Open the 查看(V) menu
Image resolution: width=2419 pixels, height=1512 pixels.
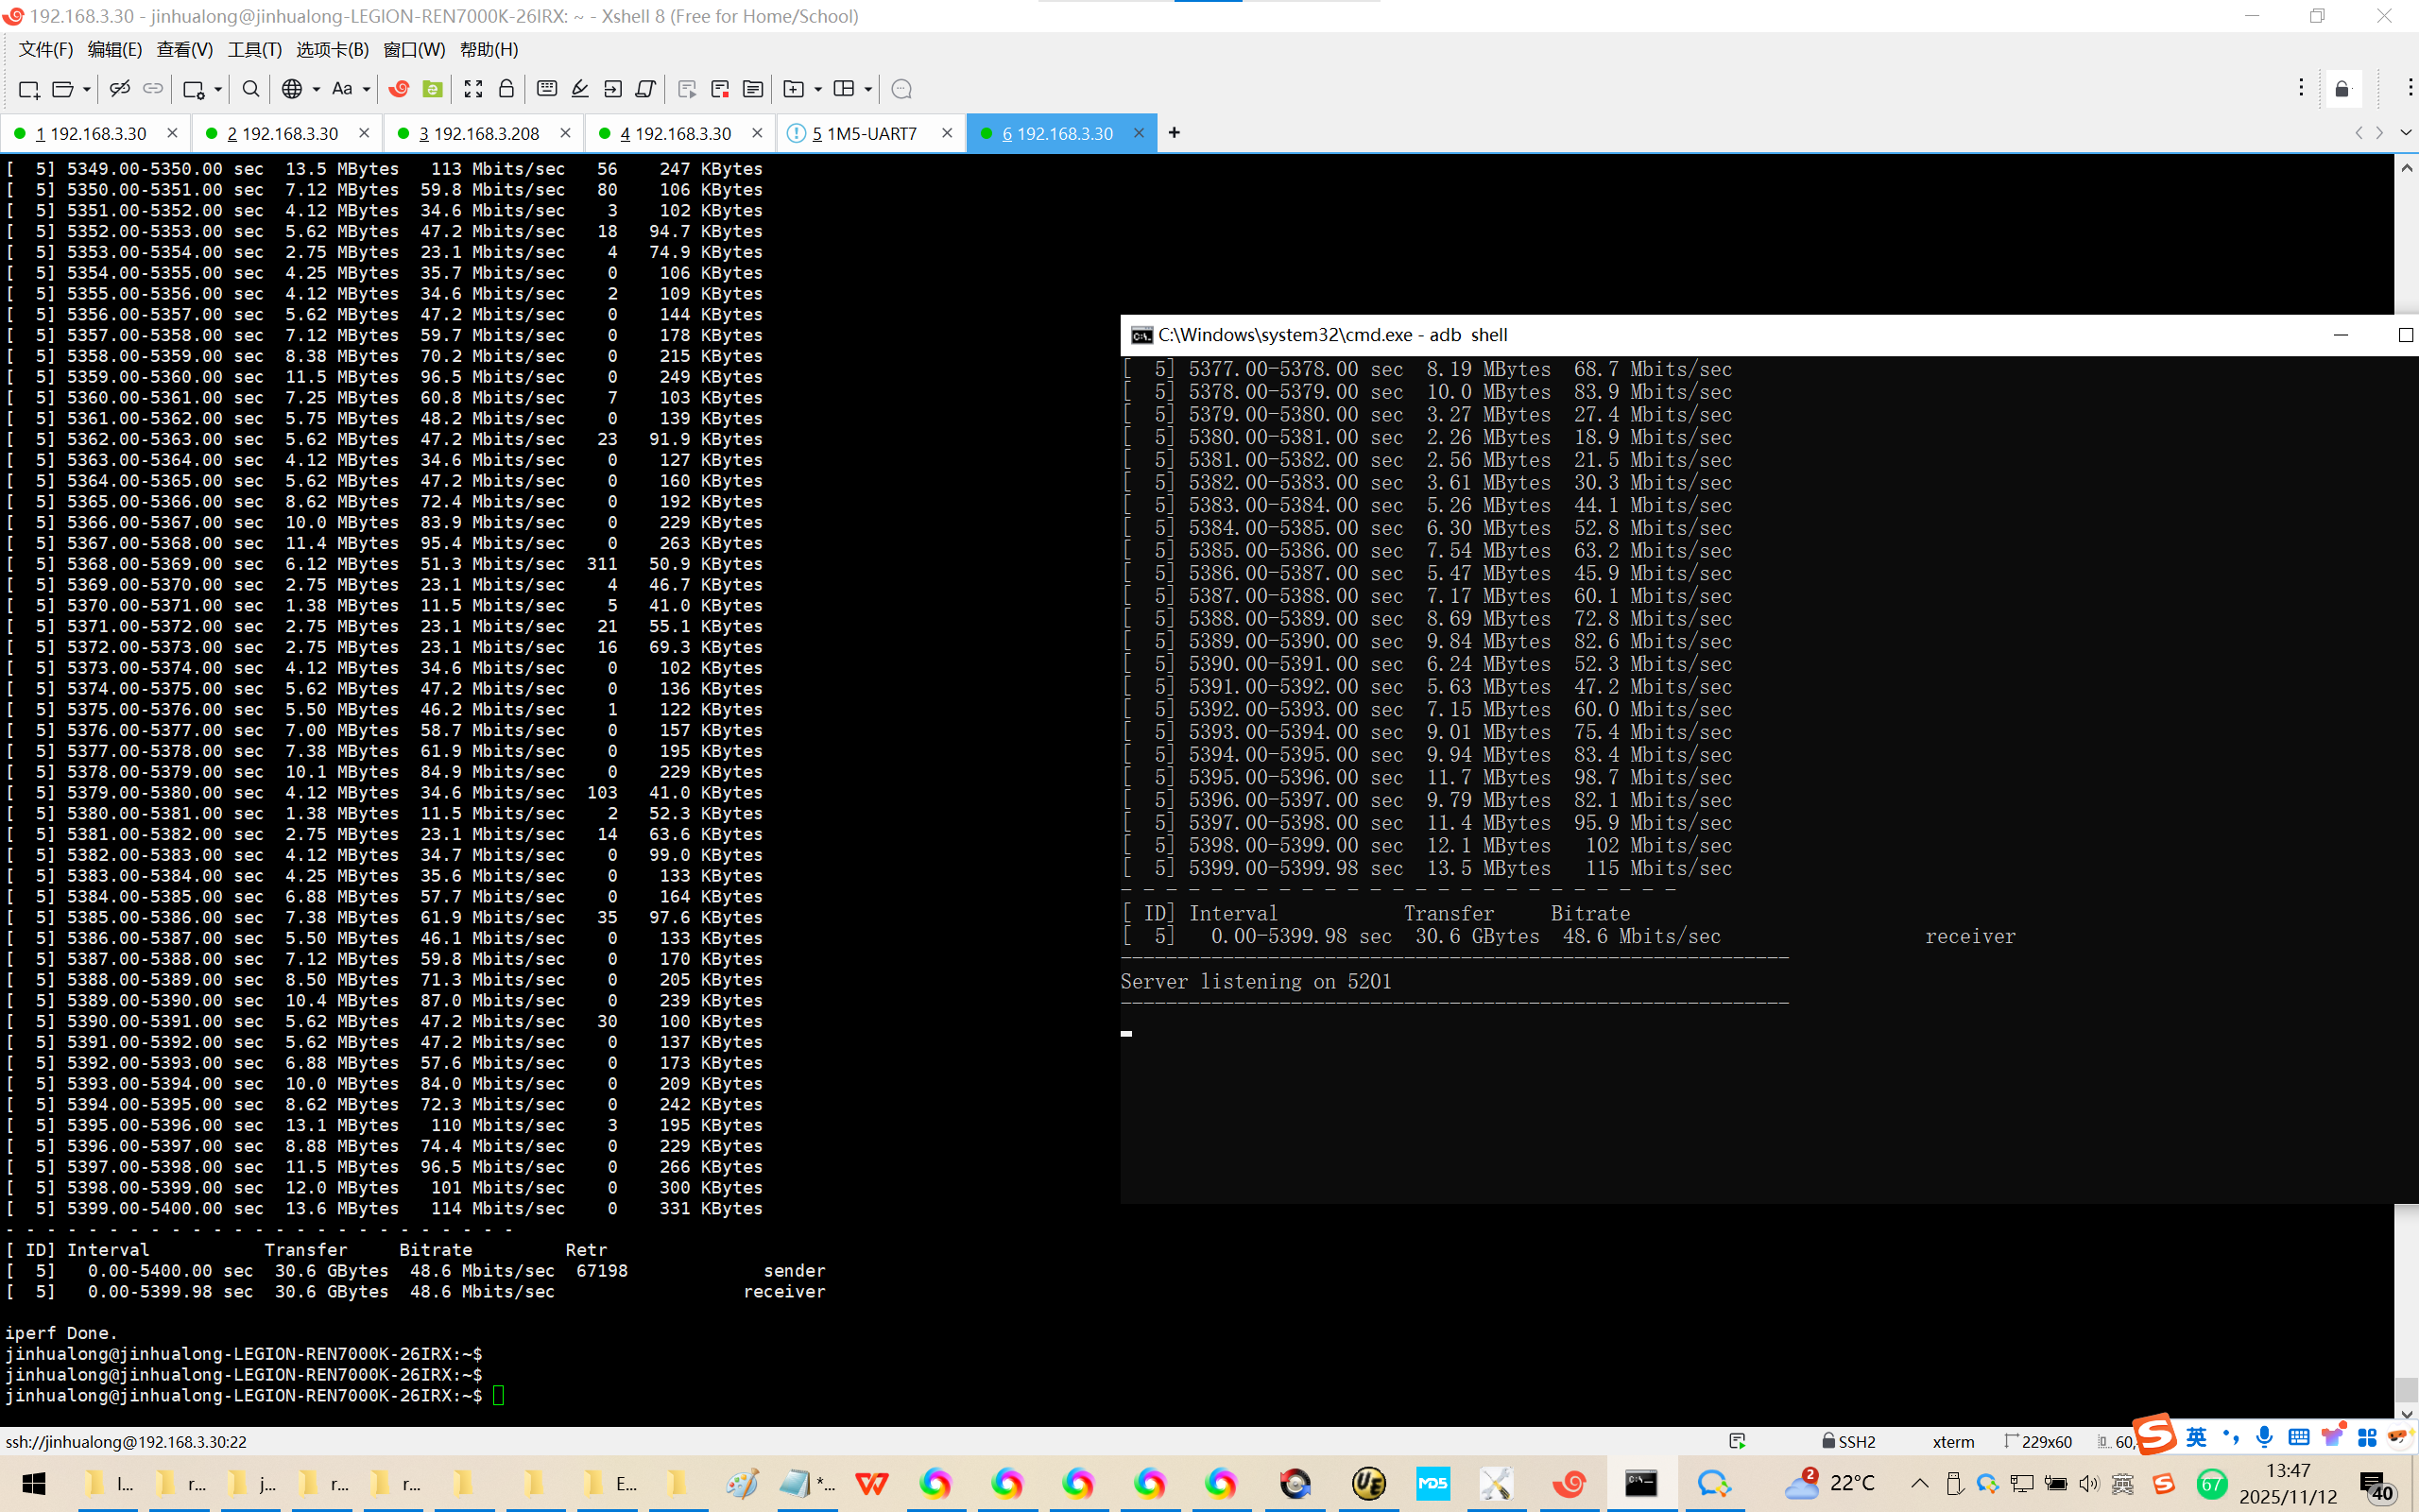coord(184,49)
